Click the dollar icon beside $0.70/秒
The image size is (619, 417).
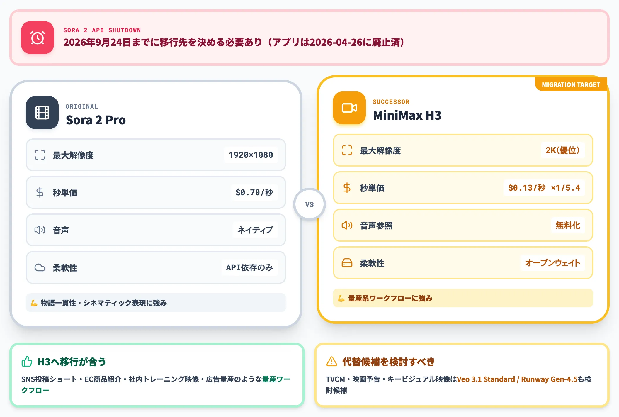point(40,192)
